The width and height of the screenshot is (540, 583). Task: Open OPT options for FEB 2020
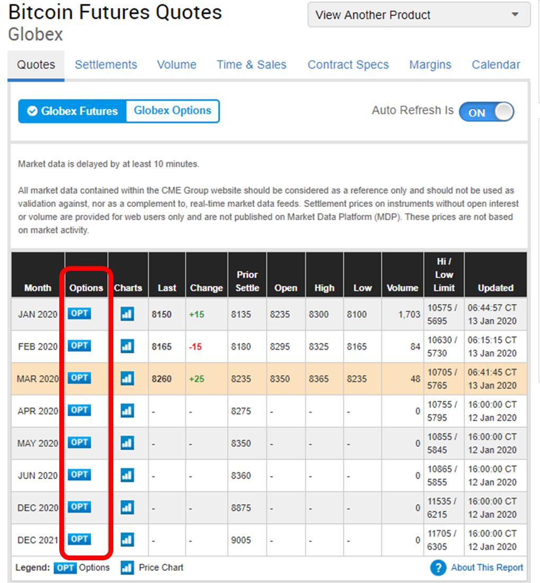pos(79,346)
